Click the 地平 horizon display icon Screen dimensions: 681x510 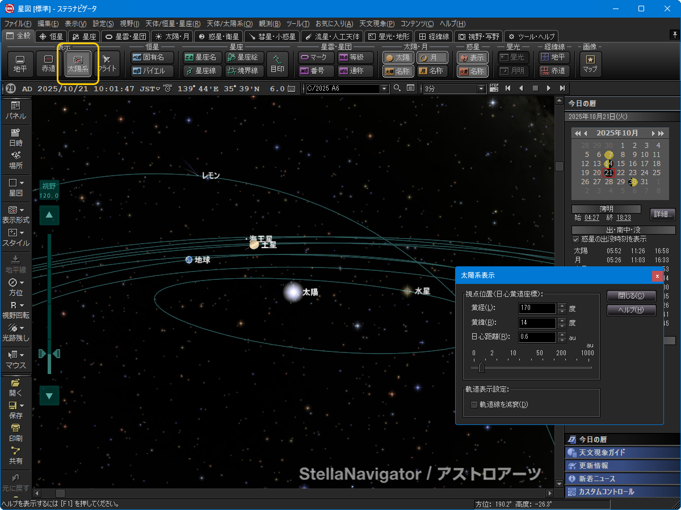(20, 63)
